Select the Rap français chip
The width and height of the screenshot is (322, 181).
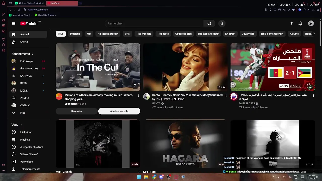click(144, 34)
